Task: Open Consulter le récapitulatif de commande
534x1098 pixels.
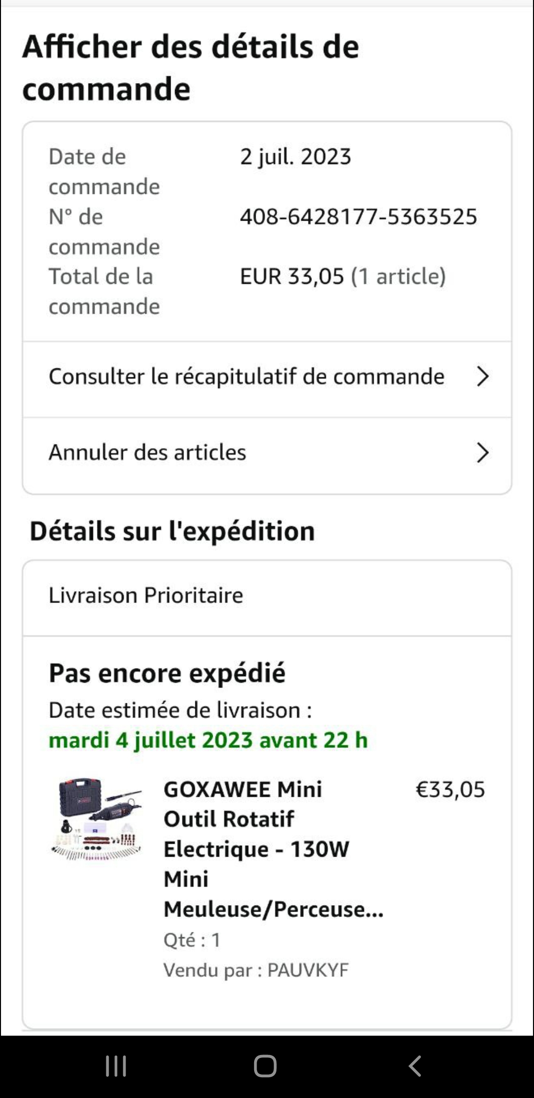Action: pos(246,377)
